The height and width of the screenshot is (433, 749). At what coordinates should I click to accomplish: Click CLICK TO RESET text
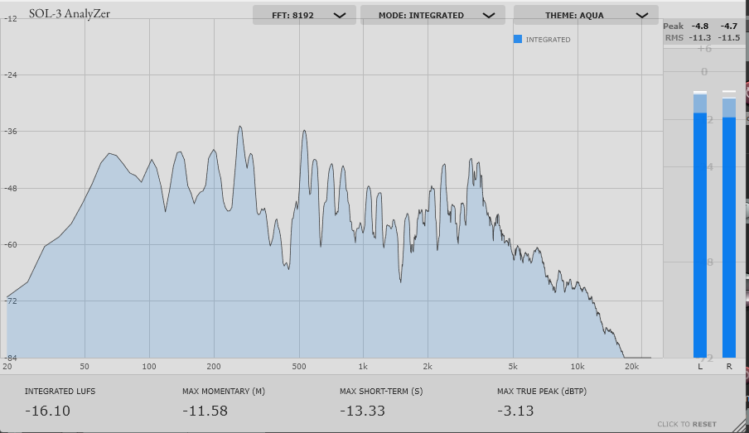tap(687, 424)
